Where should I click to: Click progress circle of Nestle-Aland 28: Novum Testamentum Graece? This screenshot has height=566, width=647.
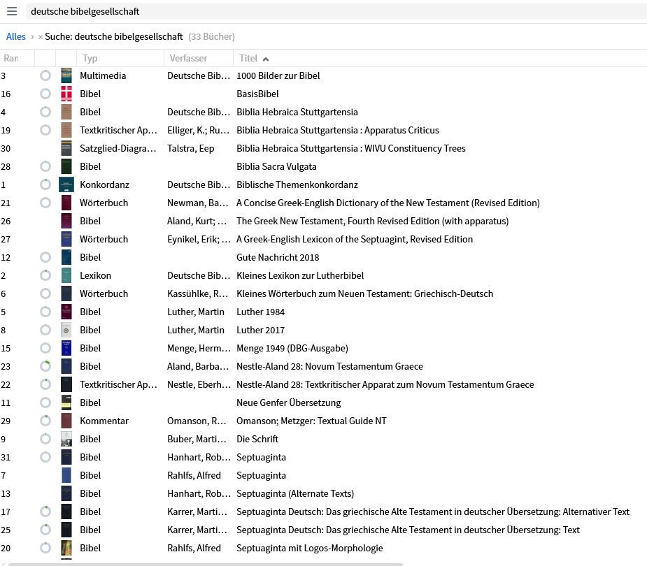click(x=45, y=366)
